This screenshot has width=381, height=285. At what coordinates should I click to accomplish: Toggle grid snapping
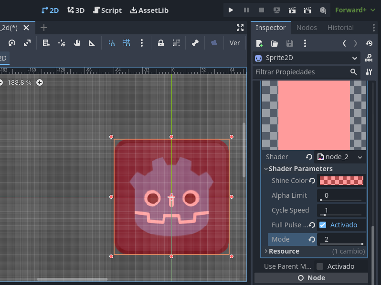[127, 43]
